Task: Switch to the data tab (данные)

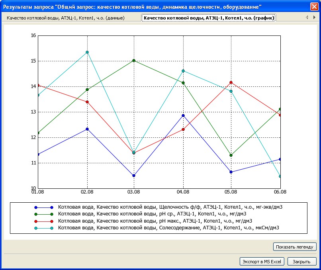Action: point(65,18)
